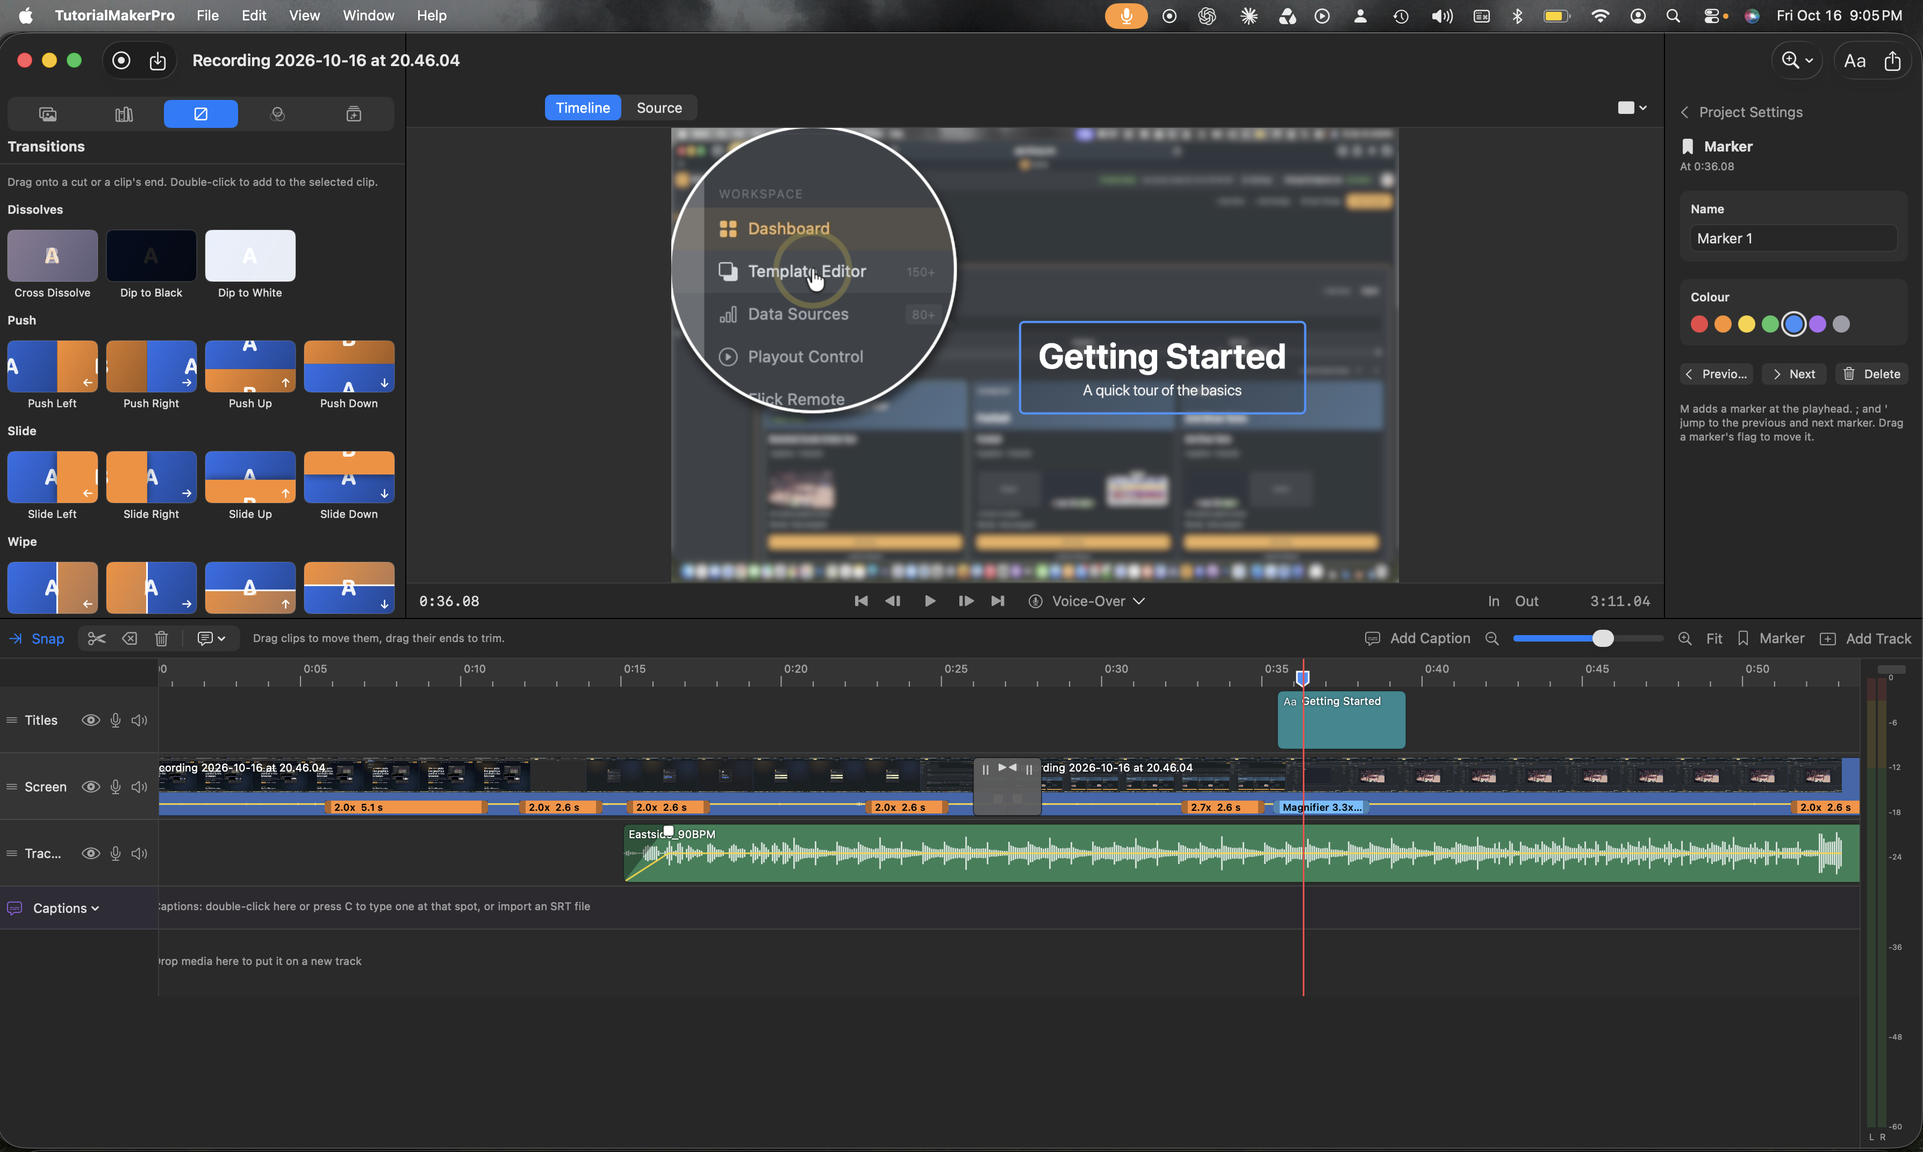Expand the Captions dropdown
Image resolution: width=1923 pixels, height=1152 pixels.
tap(65, 908)
